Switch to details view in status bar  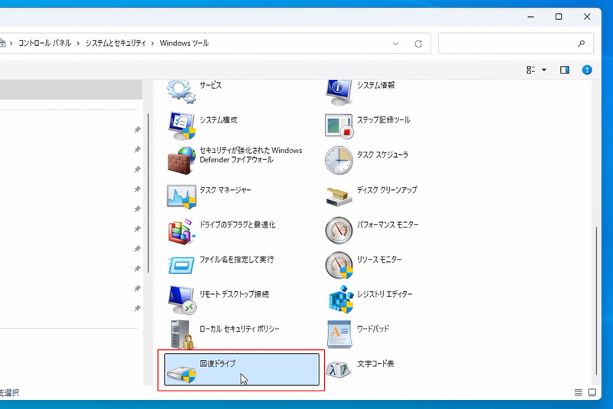point(579,392)
